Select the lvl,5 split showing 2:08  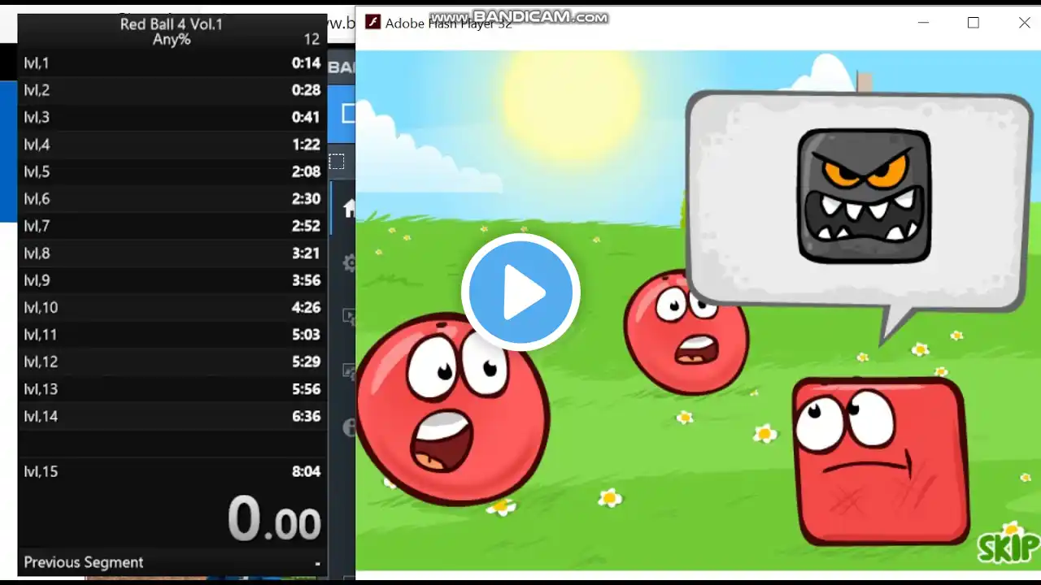(x=172, y=171)
